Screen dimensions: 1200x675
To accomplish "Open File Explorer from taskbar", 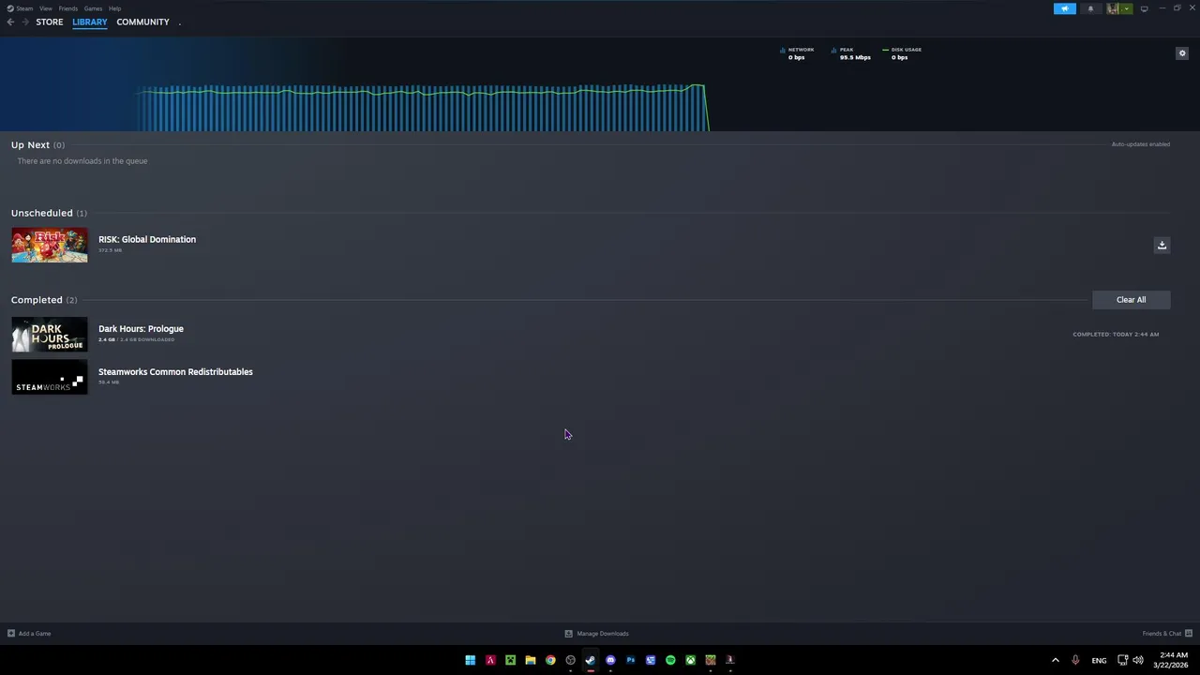I will coord(531,660).
